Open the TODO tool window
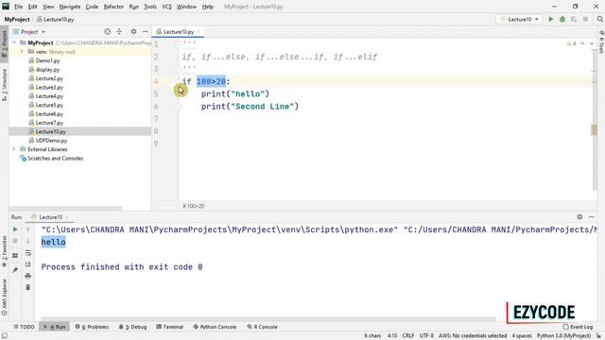 [24, 327]
